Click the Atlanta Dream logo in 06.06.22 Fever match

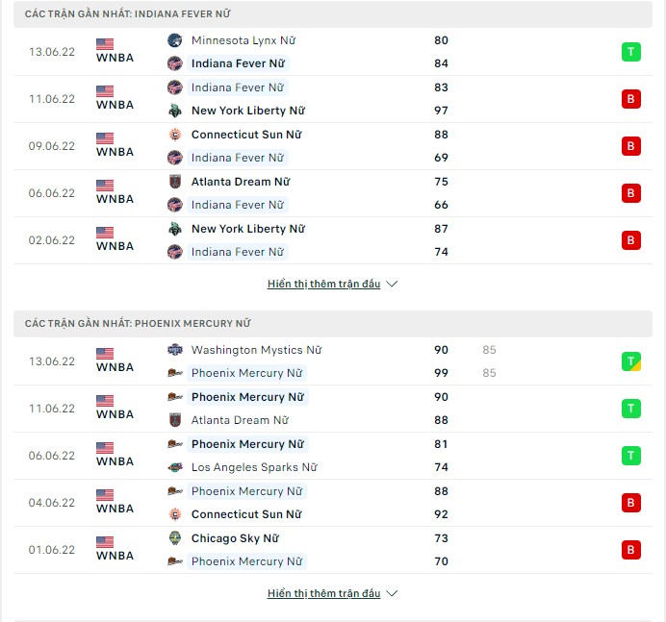pyautogui.click(x=174, y=182)
